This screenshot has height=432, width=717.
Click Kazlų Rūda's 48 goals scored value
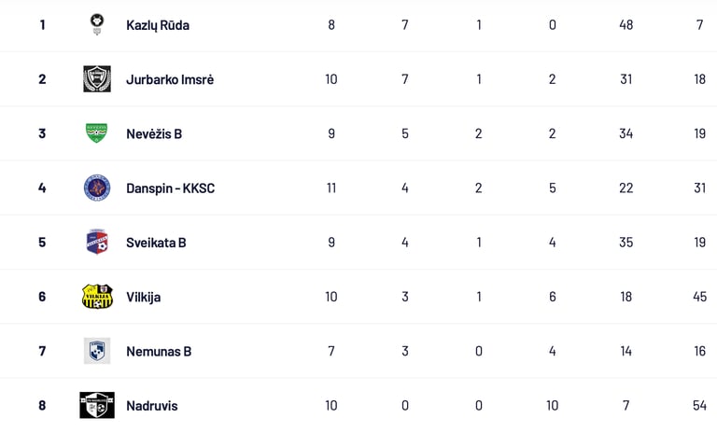point(626,25)
